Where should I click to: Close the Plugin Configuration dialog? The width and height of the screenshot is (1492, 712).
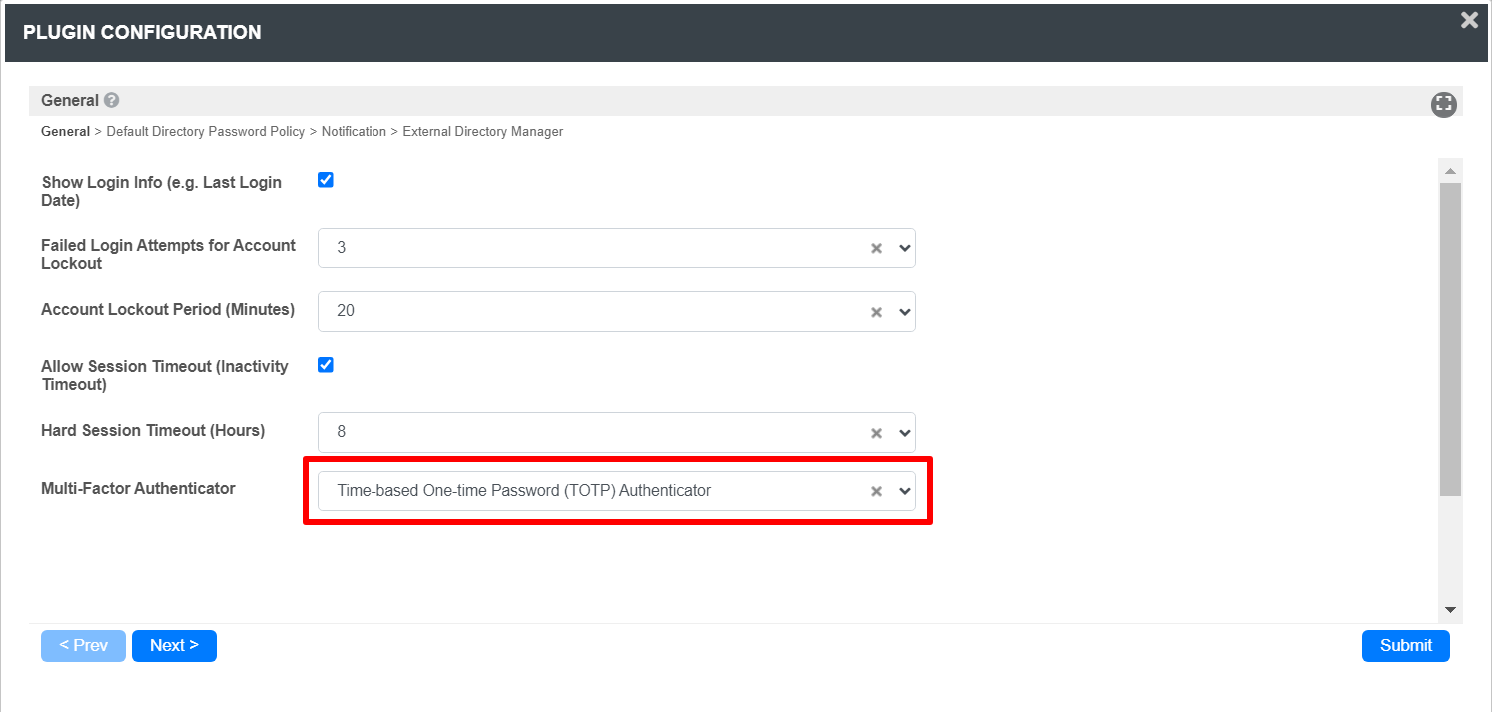(1469, 20)
